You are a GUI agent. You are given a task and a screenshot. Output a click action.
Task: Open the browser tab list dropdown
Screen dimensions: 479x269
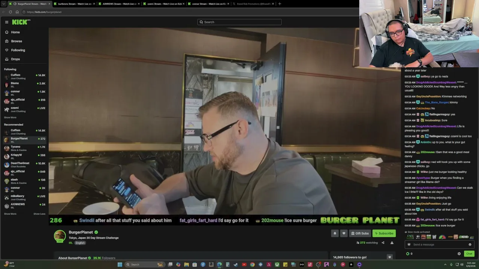click(3, 4)
